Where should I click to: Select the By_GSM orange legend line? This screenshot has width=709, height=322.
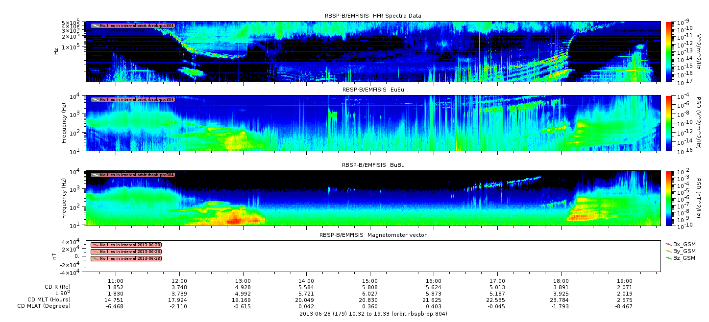click(x=669, y=251)
